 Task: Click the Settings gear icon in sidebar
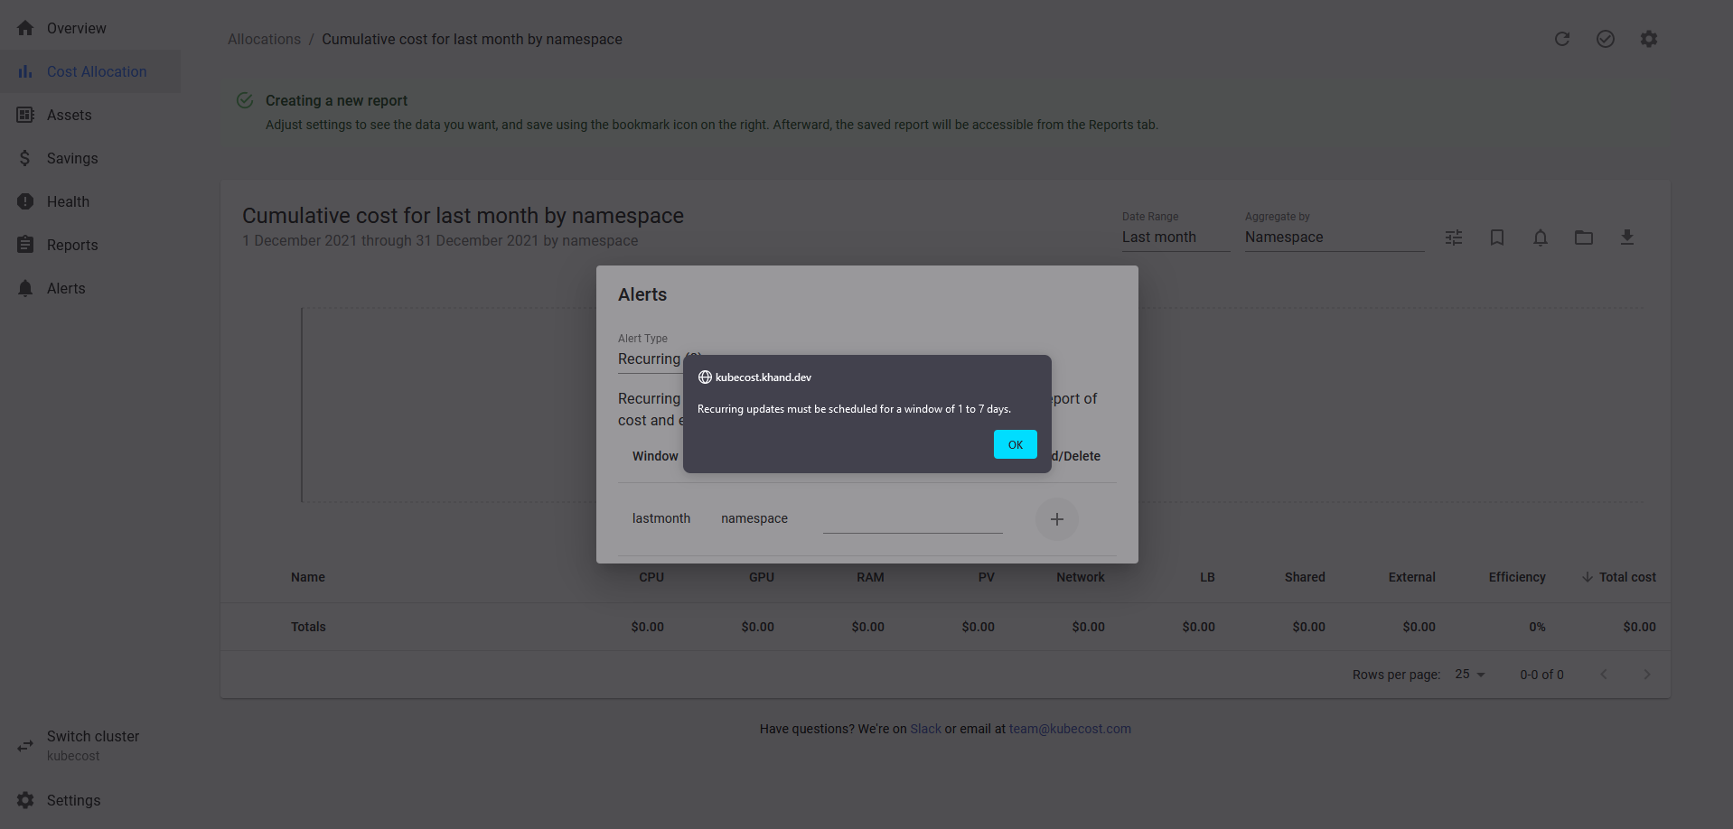coord(25,800)
